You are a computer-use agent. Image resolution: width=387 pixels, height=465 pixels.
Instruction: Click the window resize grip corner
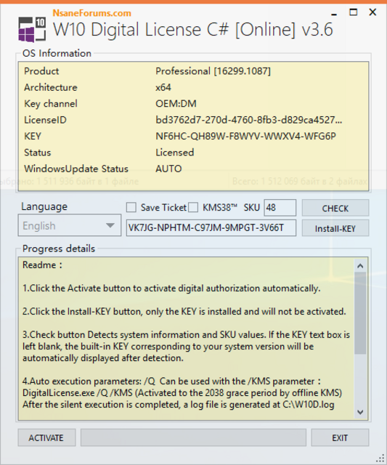coord(380,458)
